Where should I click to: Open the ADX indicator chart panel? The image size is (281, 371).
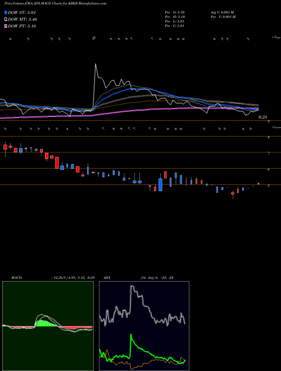[x=144, y=326]
